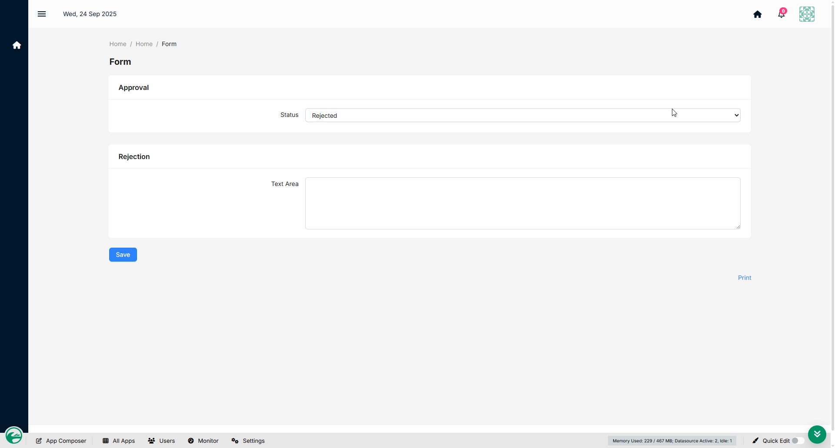Open the hamburger menu icon
Image resolution: width=835 pixels, height=448 pixels.
coord(42,14)
